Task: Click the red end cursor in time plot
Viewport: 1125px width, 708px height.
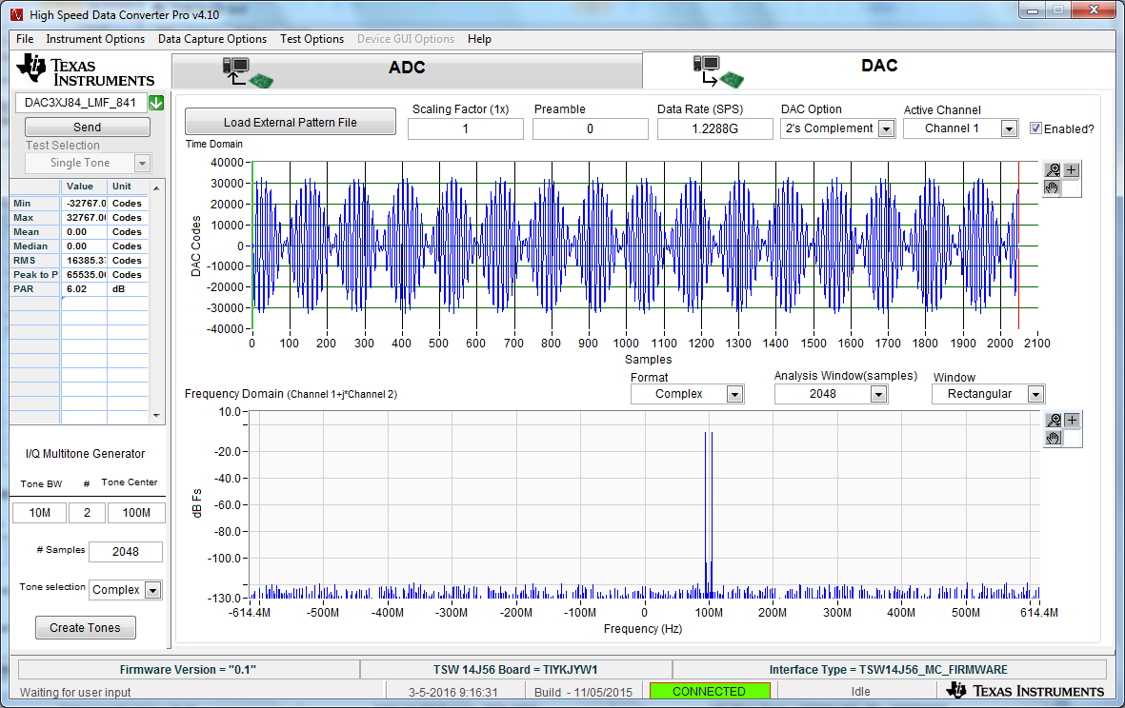Action: (x=1018, y=246)
